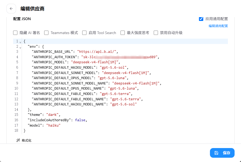The height and width of the screenshot is (162, 241).
Task: Collapse the fold arrow on line 1
Action: pos(20,42)
